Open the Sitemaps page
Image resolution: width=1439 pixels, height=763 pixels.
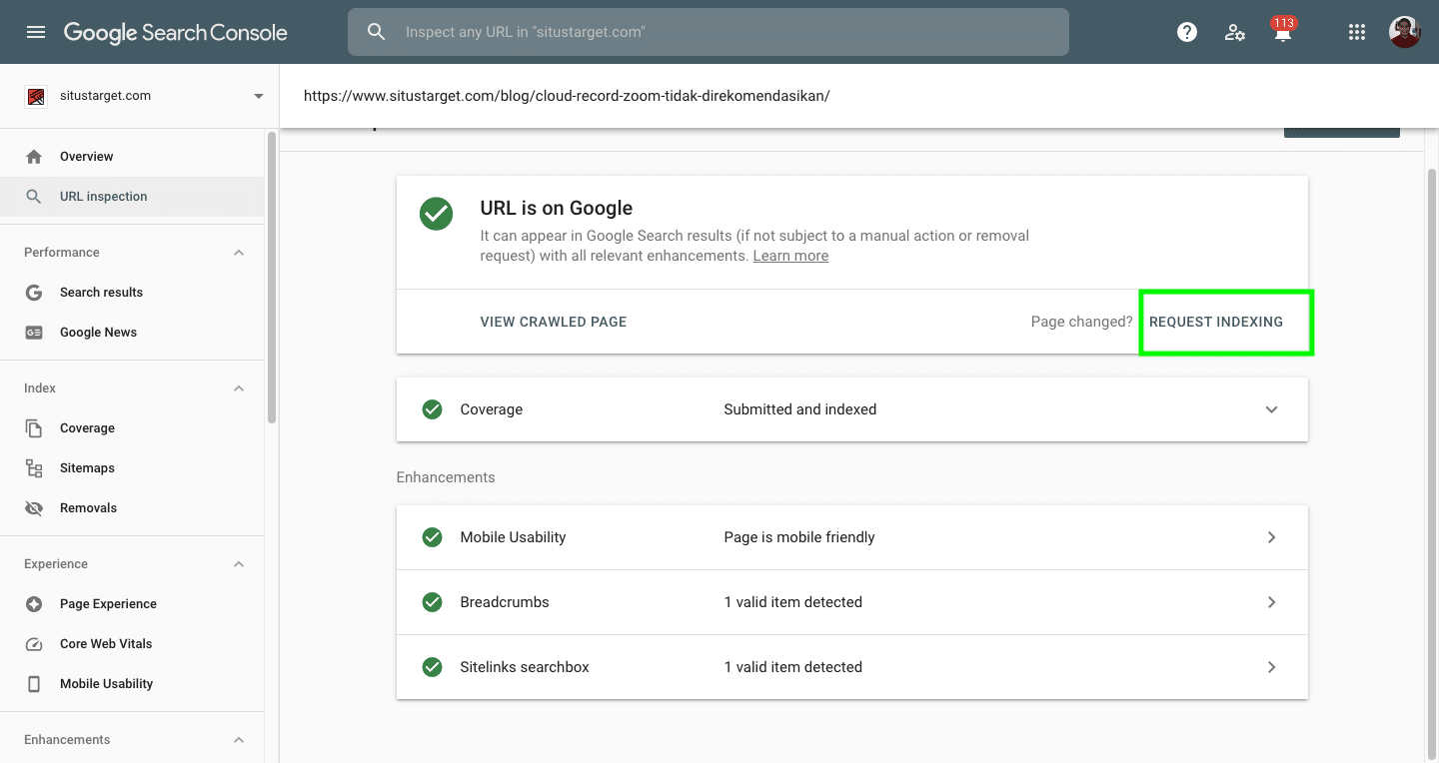click(132, 468)
